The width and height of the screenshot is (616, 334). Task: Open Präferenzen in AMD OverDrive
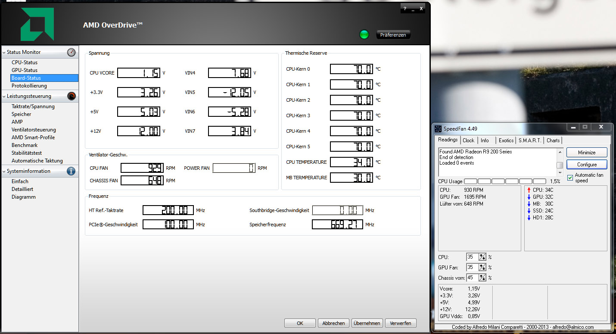pyautogui.click(x=393, y=35)
